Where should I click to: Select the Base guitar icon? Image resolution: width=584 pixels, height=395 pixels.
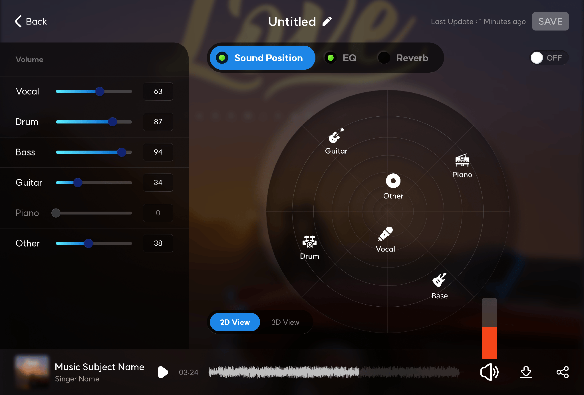(440, 280)
